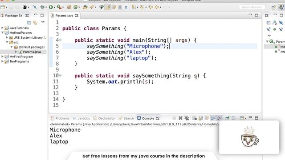Collapse main method fold marker at line 4

pos(60,40)
